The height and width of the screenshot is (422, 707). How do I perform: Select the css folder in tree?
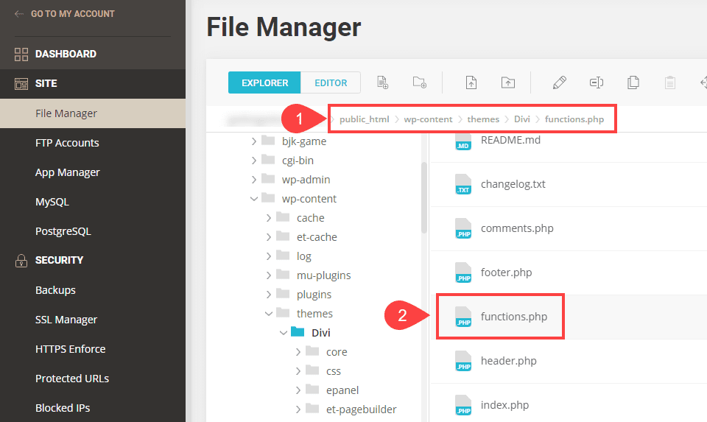(x=333, y=371)
